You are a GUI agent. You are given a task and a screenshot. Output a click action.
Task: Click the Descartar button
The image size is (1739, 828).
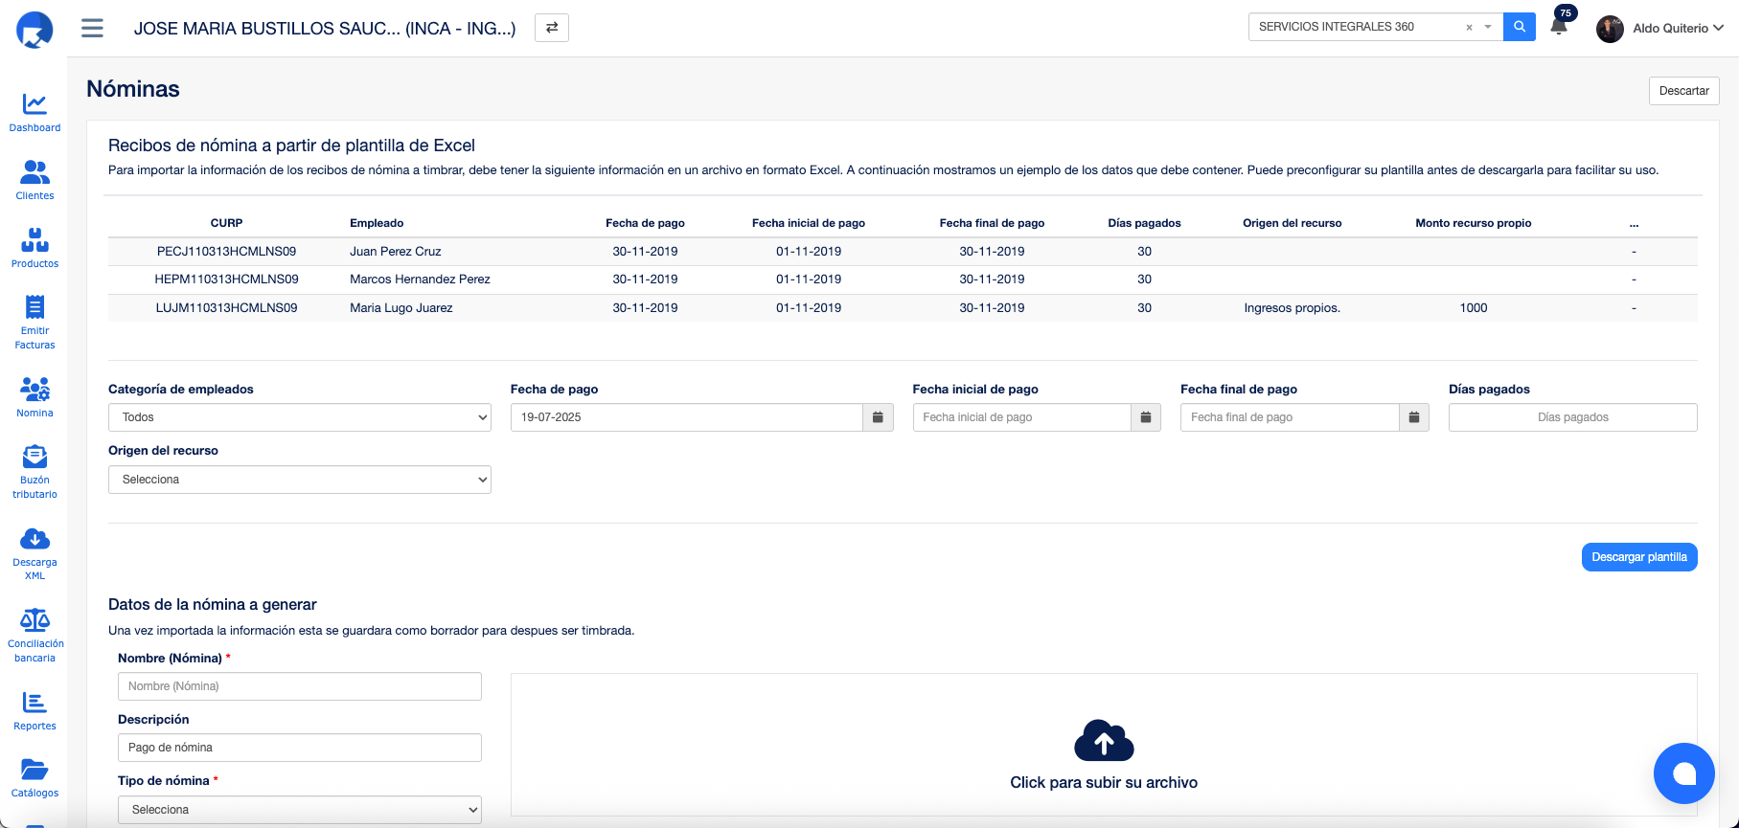1683,91
